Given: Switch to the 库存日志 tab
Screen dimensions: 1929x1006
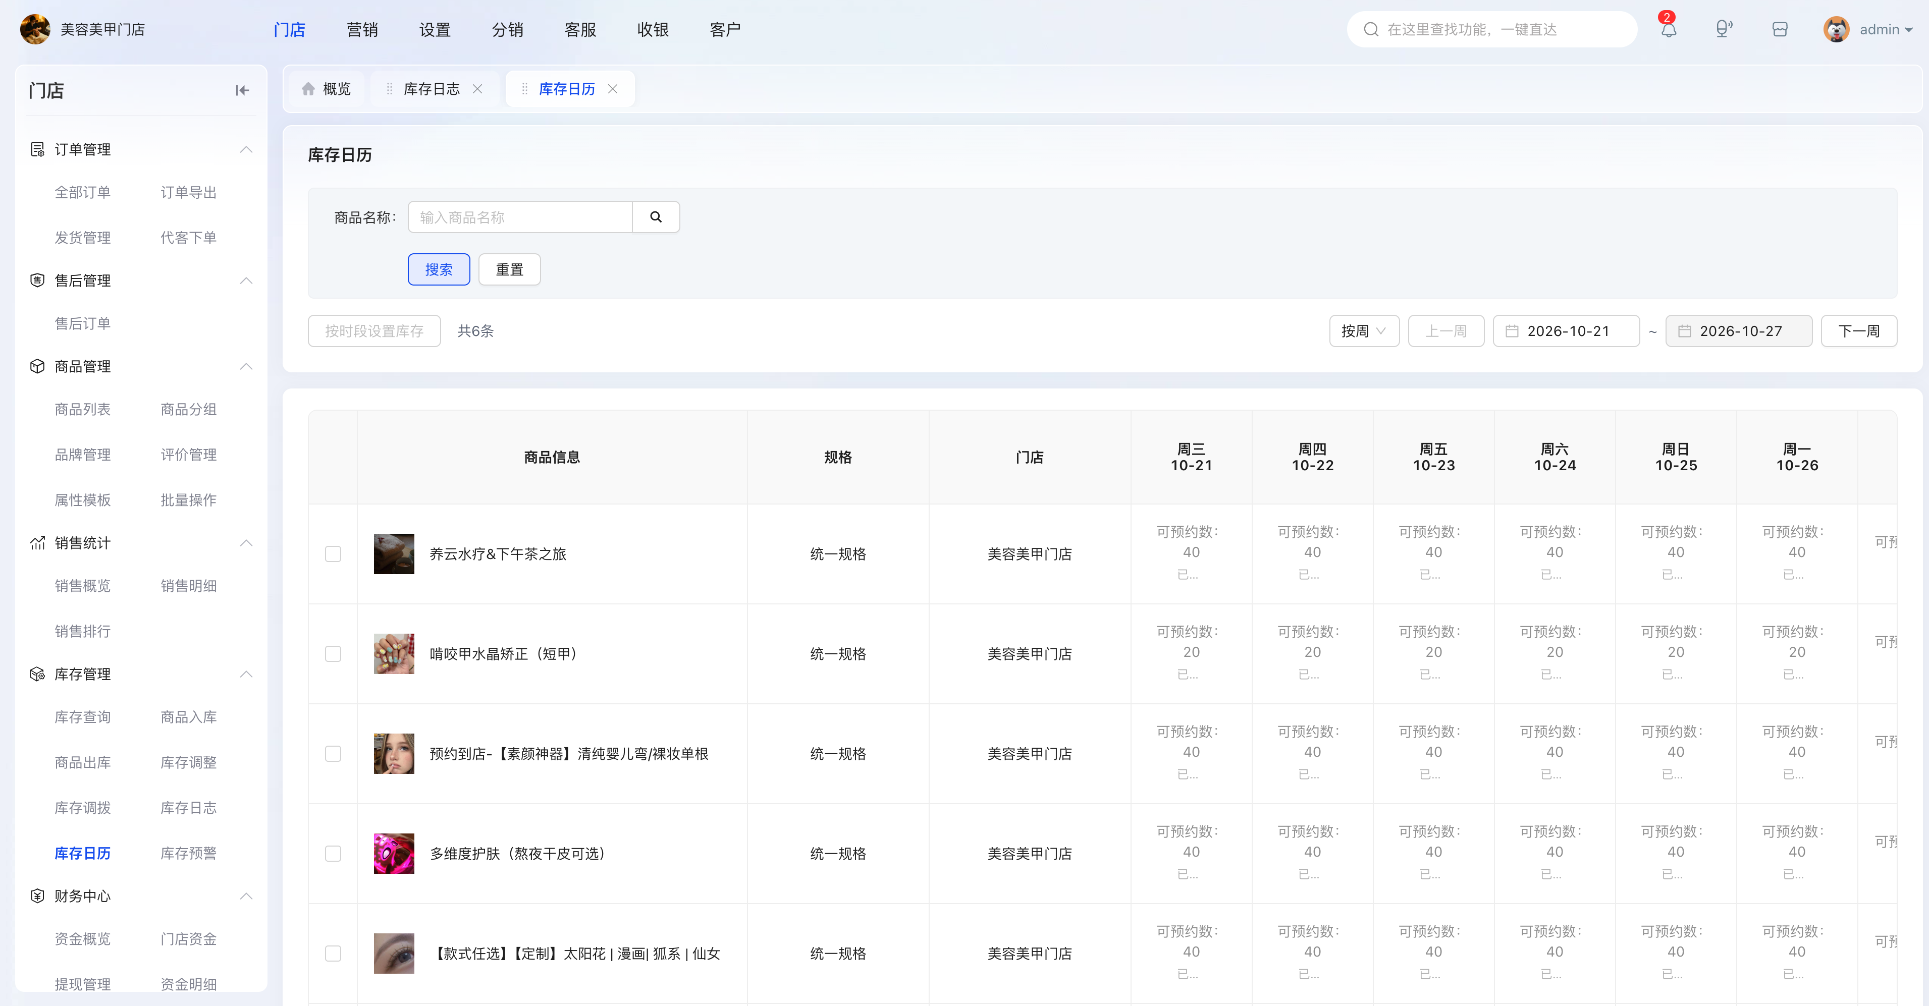Looking at the screenshot, I should coord(432,89).
